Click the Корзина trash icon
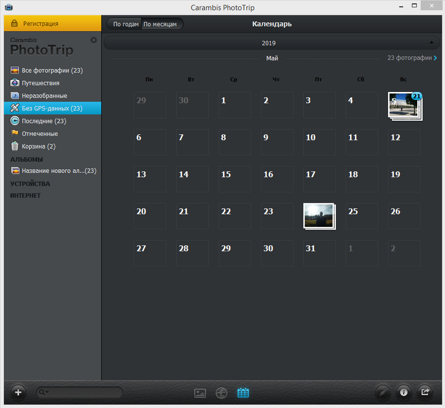The image size is (445, 408). click(15, 146)
